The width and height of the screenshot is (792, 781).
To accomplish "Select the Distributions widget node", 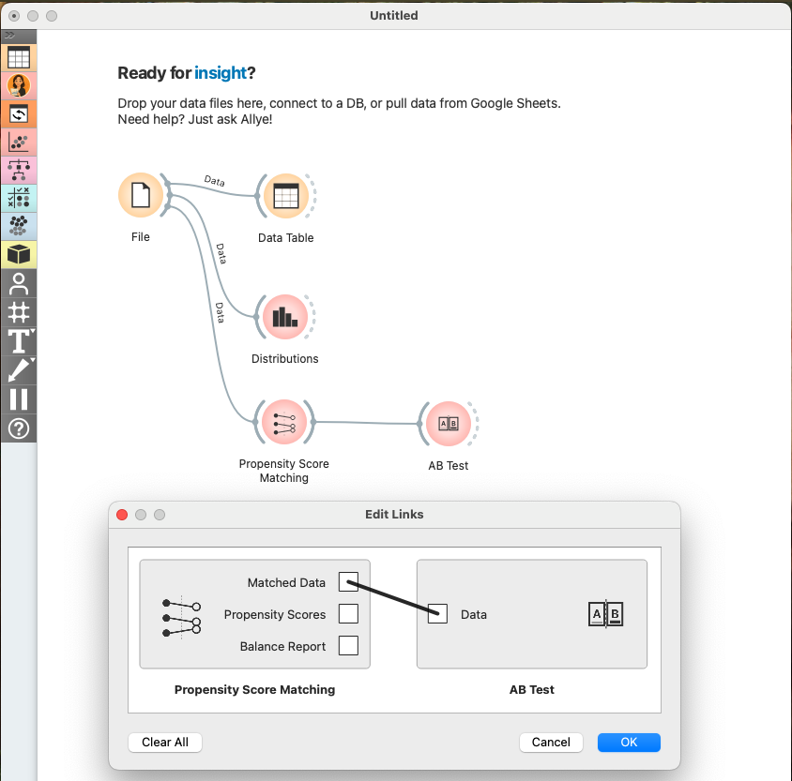I will tap(283, 318).
